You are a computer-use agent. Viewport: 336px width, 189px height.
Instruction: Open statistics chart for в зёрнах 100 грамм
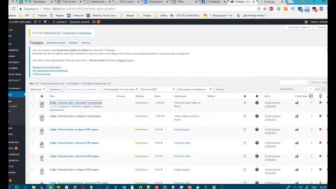(x=297, y=130)
